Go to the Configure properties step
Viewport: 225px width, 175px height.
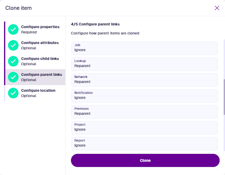pyautogui.click(x=40, y=29)
